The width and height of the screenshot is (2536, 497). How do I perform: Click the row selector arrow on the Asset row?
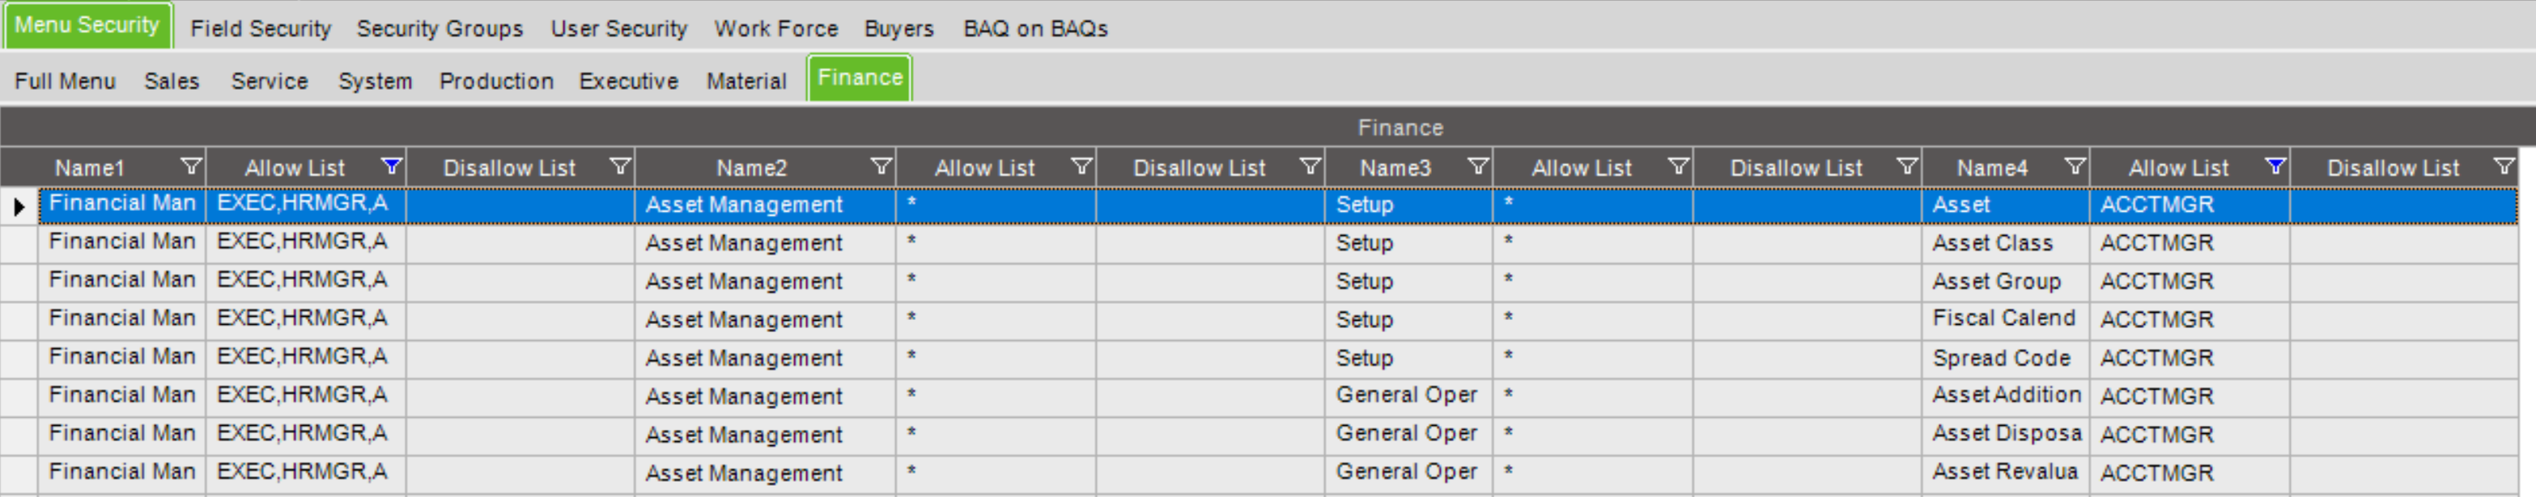click(19, 204)
